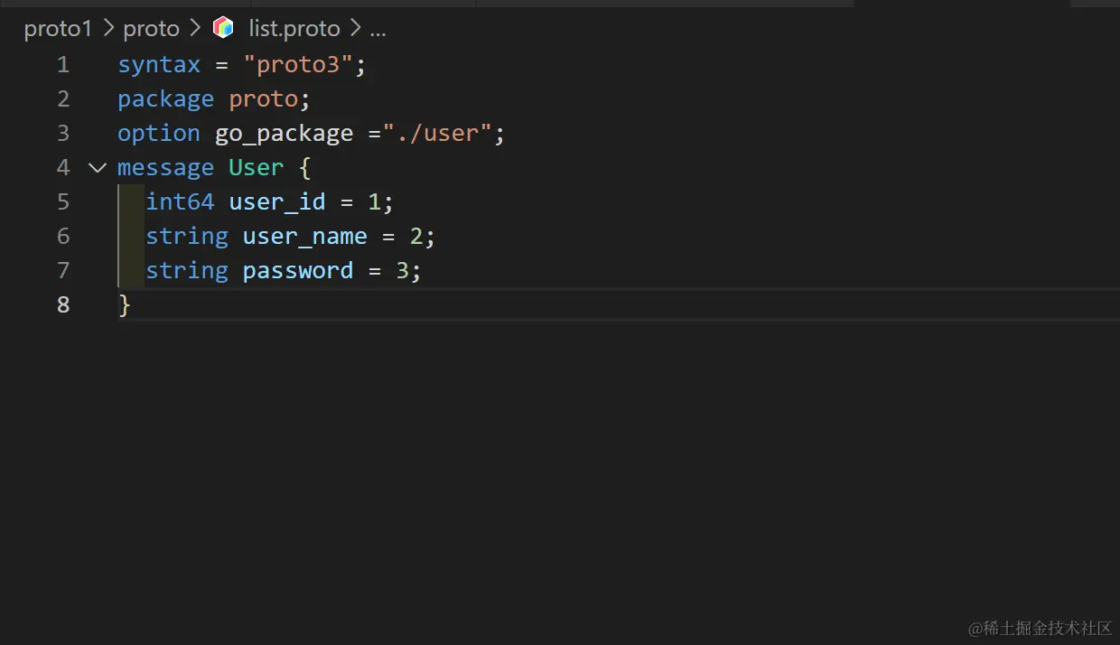Click line number 6 in gutter
Screen dimensions: 1120x645
pos(63,236)
